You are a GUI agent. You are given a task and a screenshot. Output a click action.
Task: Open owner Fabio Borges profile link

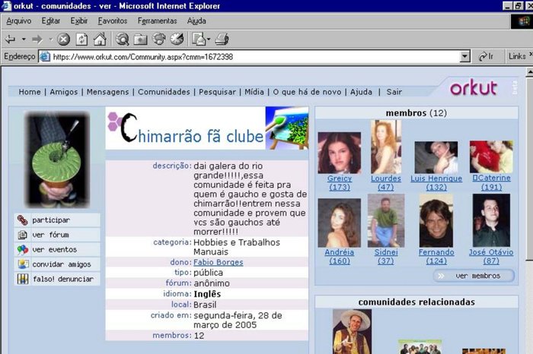point(219,262)
